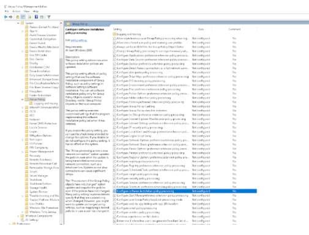Select the Logging and tracing folder in the settings list
Screen dimensions: 309x235
click(x=128, y=34)
